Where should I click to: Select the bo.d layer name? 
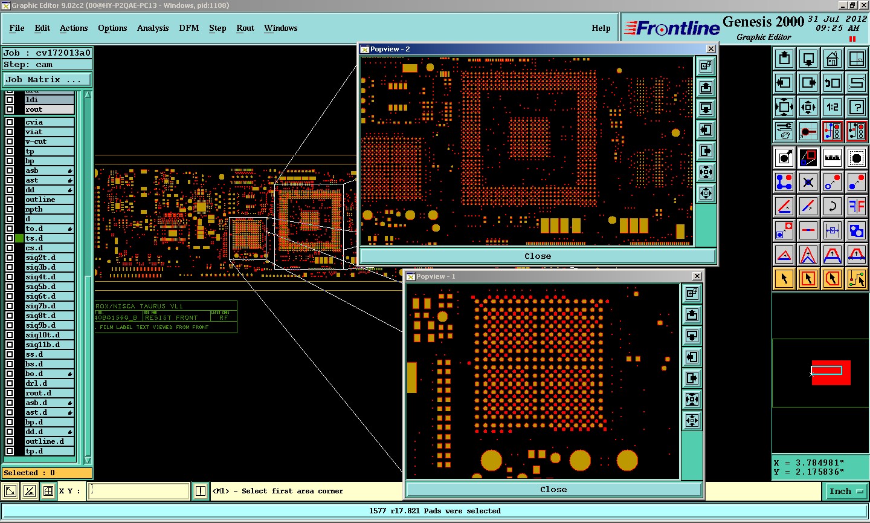pyautogui.click(x=49, y=374)
